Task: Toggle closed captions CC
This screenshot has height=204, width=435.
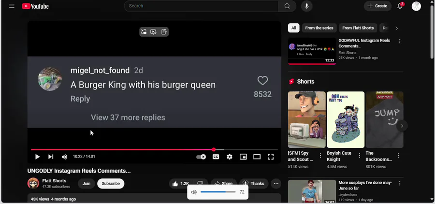Action: pyautogui.click(x=216, y=157)
